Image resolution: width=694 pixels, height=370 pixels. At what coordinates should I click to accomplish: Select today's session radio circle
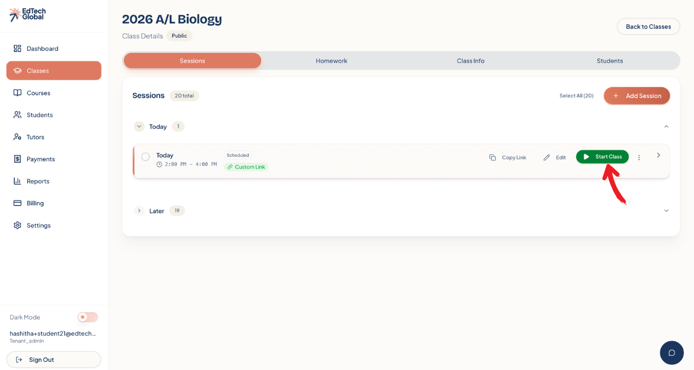(145, 157)
